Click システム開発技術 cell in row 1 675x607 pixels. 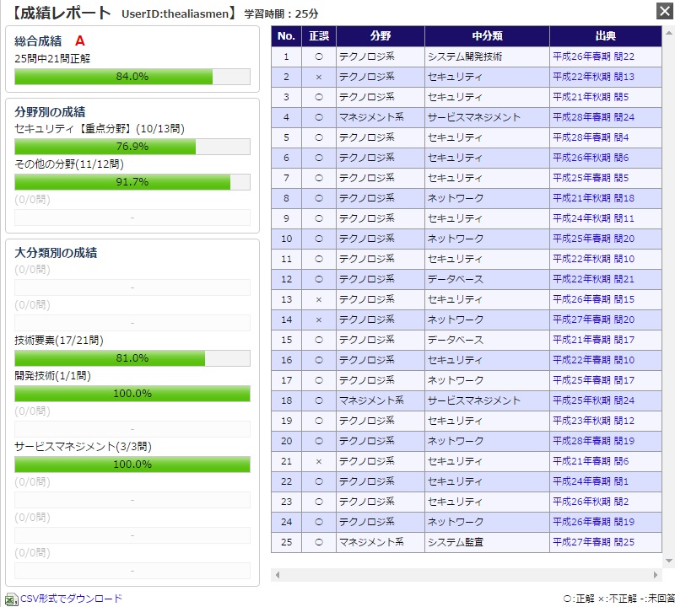click(488, 56)
